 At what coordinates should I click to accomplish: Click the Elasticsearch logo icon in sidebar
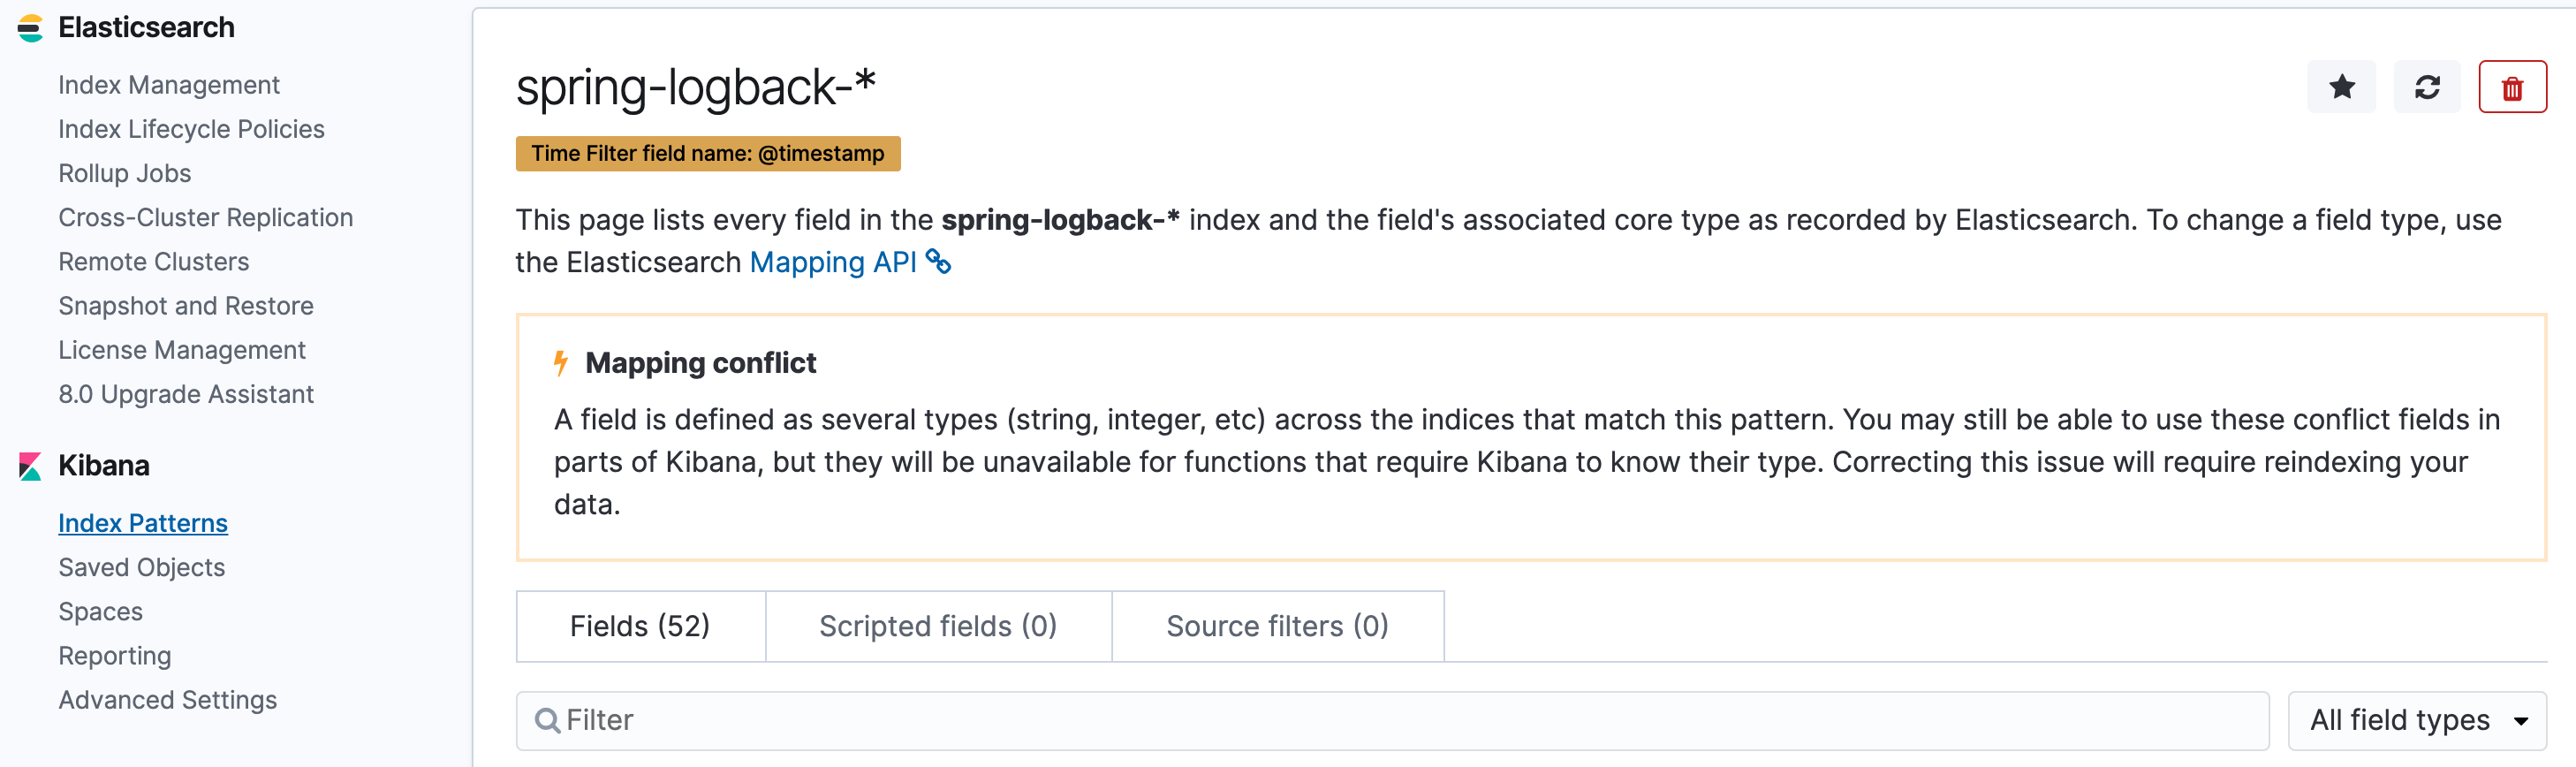pyautogui.click(x=30, y=28)
